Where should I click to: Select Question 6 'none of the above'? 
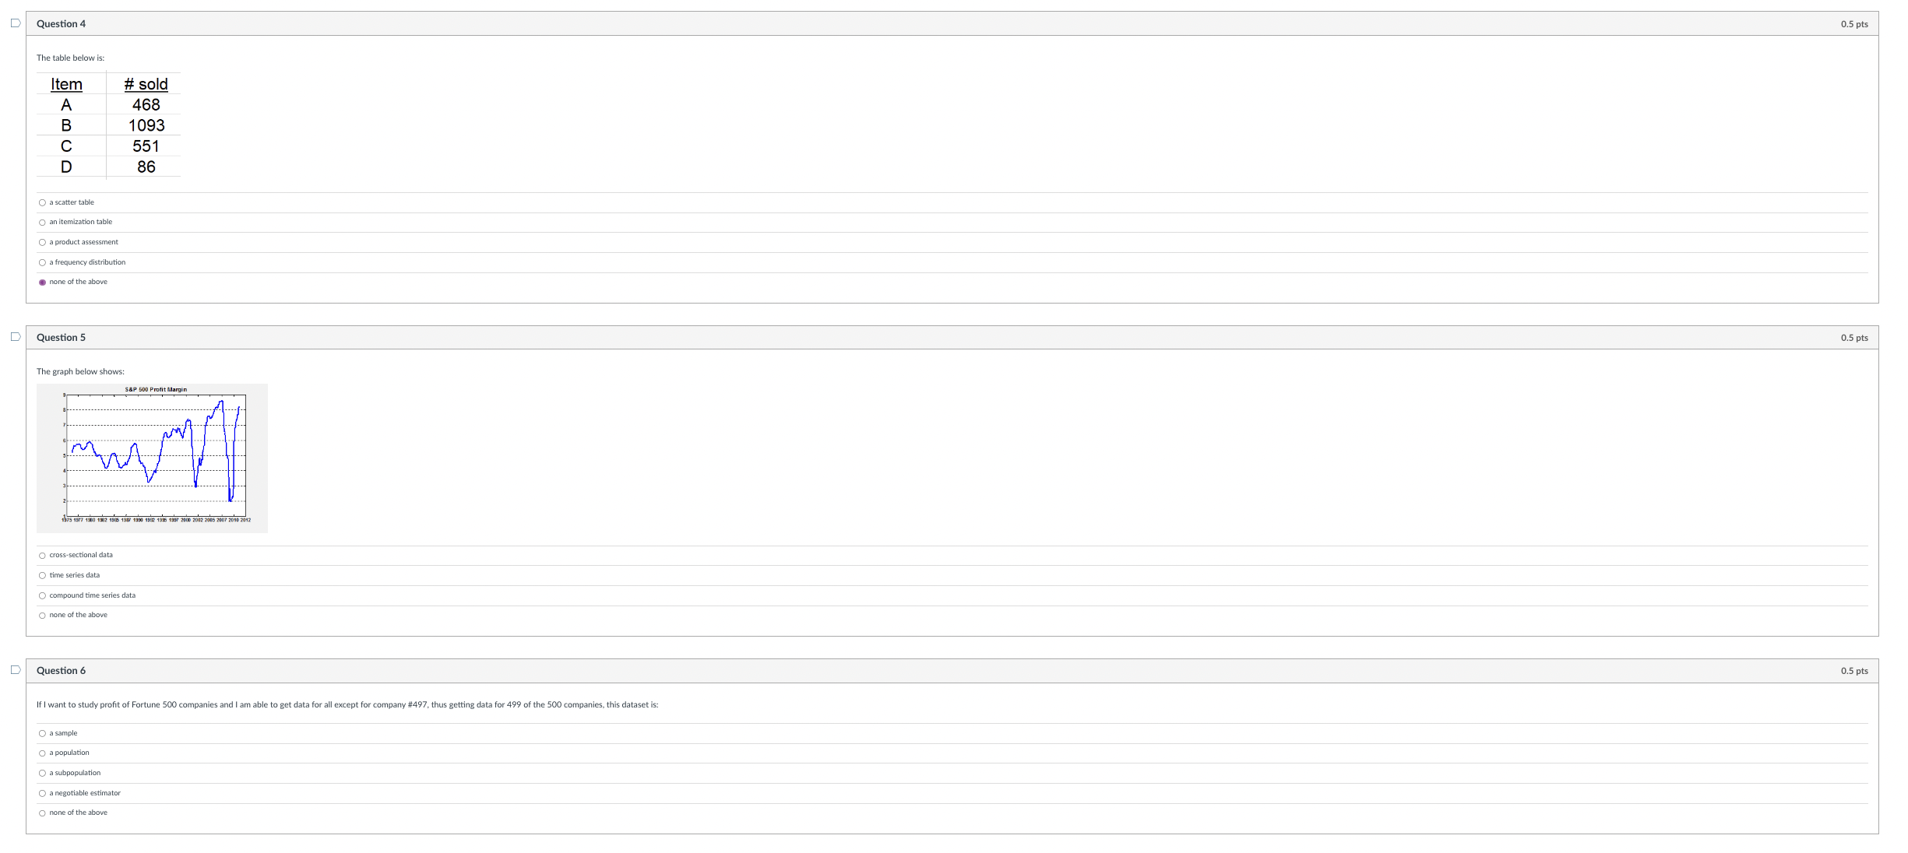tap(42, 813)
